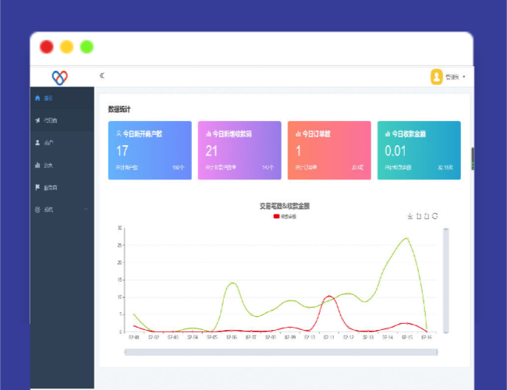Click the vertical zoom slider beside chart
The width and height of the screenshot is (507, 390).
click(446, 279)
